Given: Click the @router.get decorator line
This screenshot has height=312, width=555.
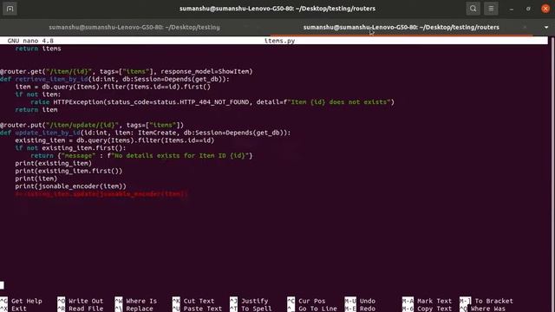Looking at the screenshot, I should [127, 71].
